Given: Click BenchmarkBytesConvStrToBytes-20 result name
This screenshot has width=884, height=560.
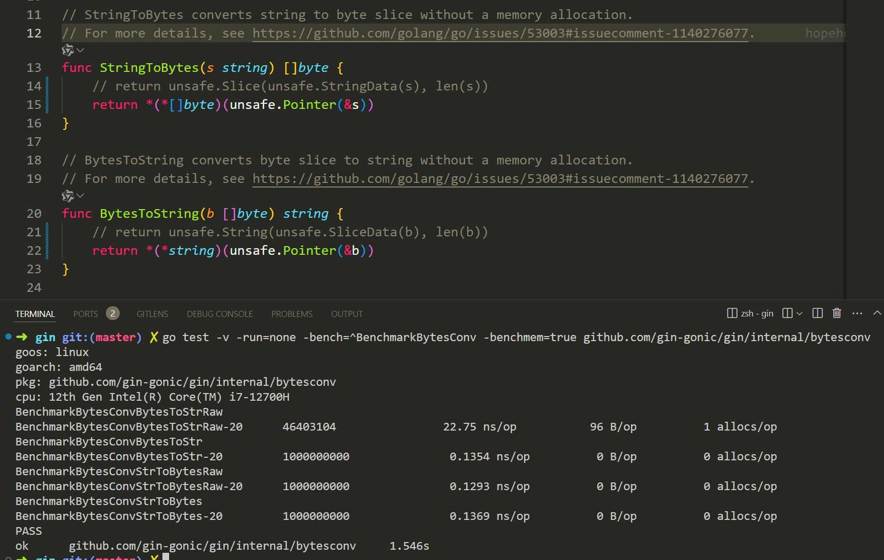Looking at the screenshot, I should point(119,516).
